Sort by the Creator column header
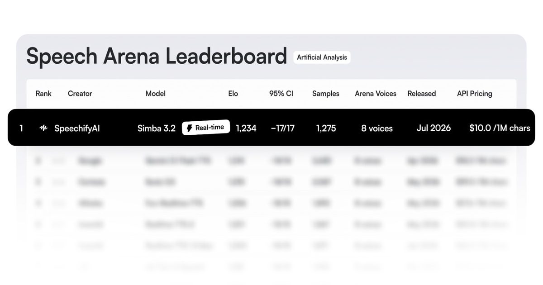Viewport: 543px width, 285px height. click(80, 94)
